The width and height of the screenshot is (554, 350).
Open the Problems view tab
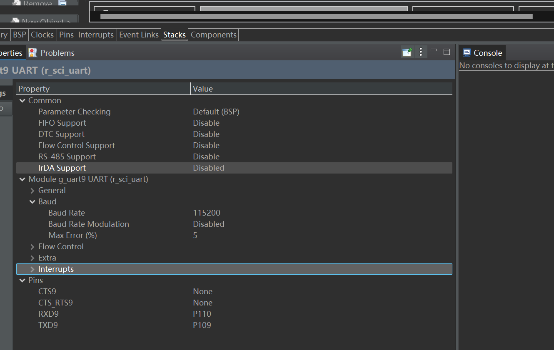tap(51, 53)
